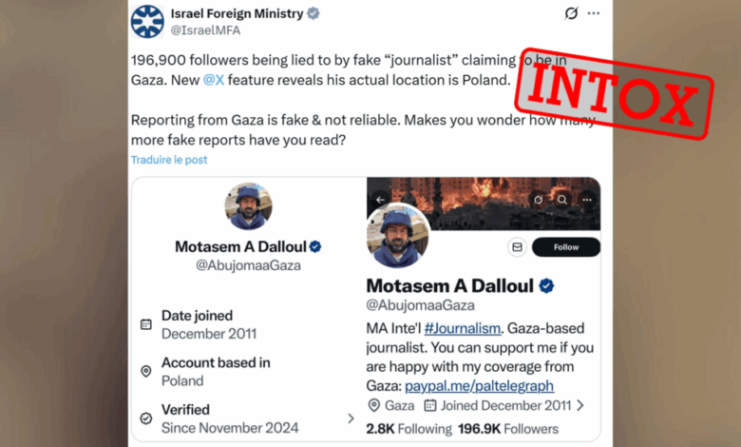Screen dimensions: 741x447
Task: Open the @X mention link
Action: click(214, 81)
